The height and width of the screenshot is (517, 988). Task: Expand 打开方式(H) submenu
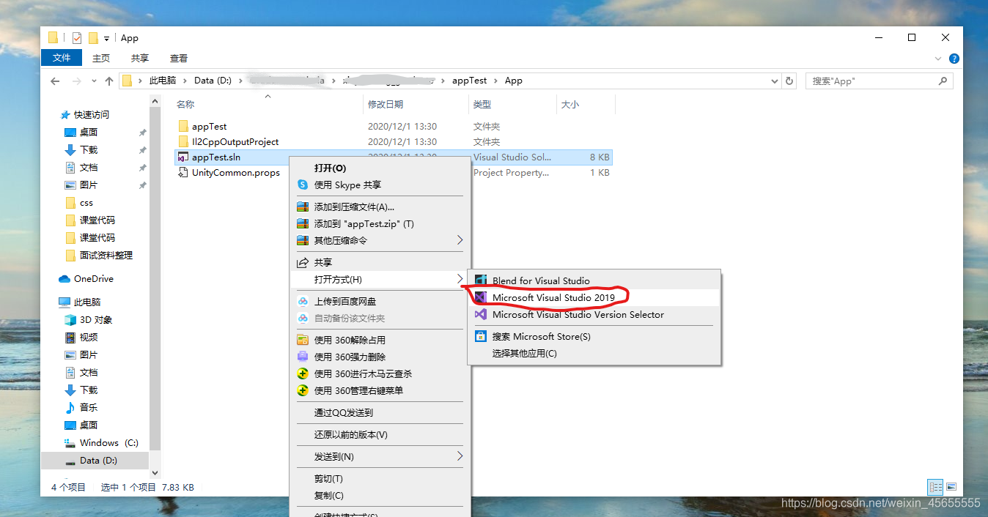pos(380,279)
